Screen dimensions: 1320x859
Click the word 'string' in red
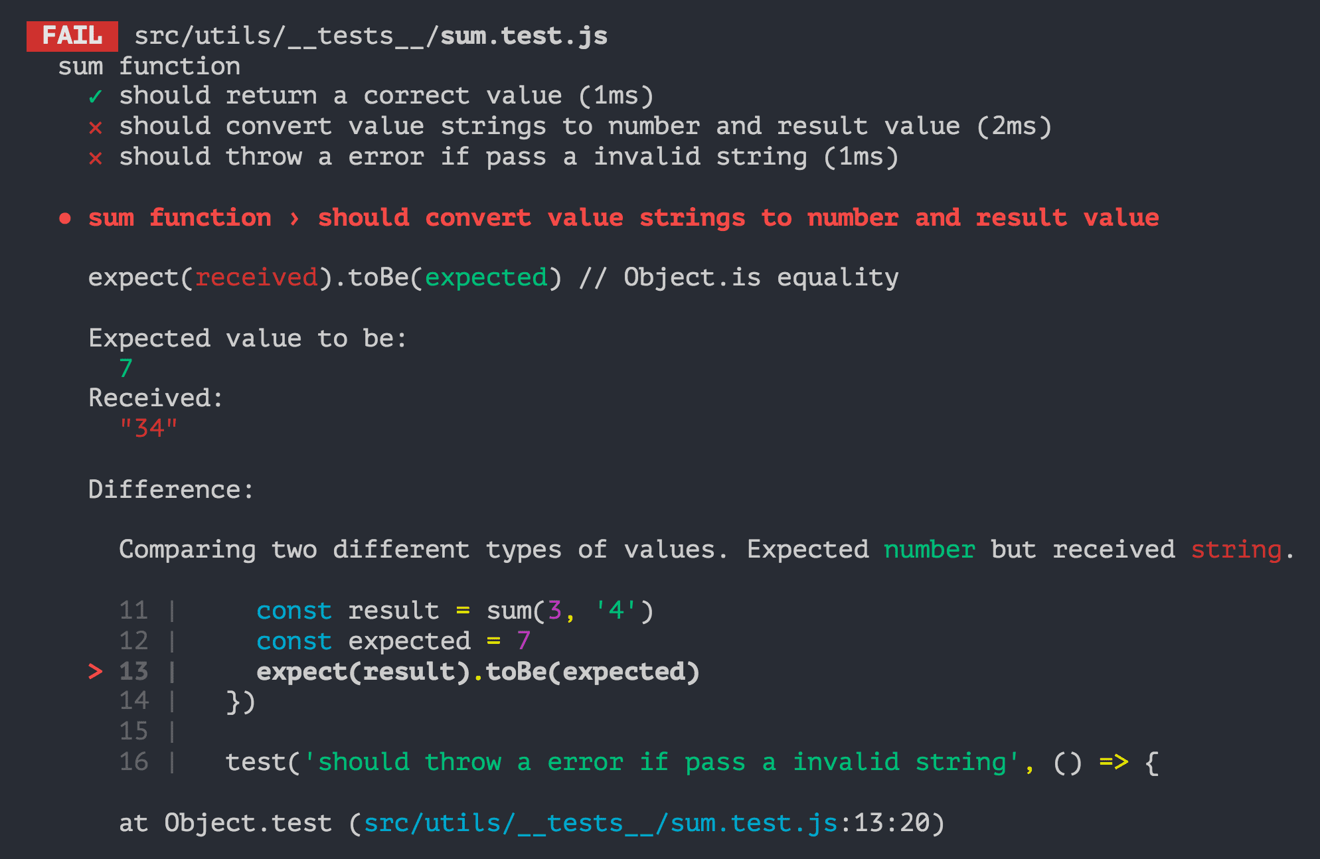coord(1236,550)
